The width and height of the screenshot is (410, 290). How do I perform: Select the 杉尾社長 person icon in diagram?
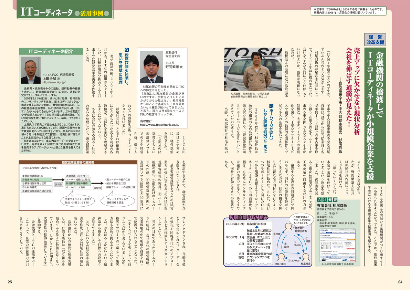click(x=305, y=257)
